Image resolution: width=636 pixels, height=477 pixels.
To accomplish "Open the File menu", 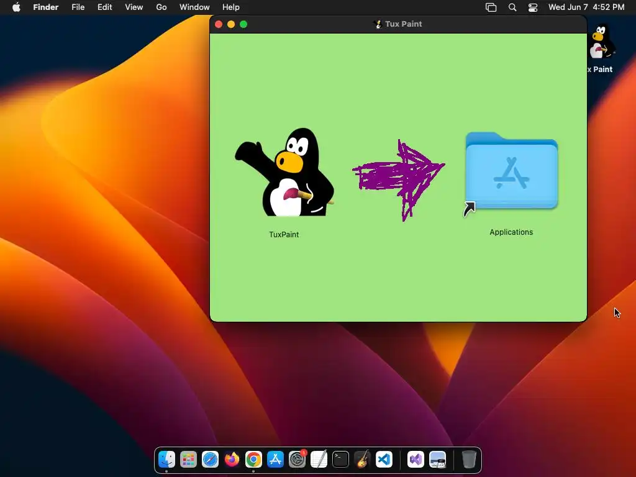I will pyautogui.click(x=78, y=7).
